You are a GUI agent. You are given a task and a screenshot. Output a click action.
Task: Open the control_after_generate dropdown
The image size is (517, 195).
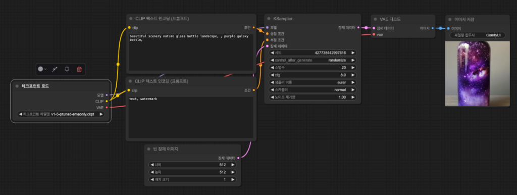coord(313,60)
